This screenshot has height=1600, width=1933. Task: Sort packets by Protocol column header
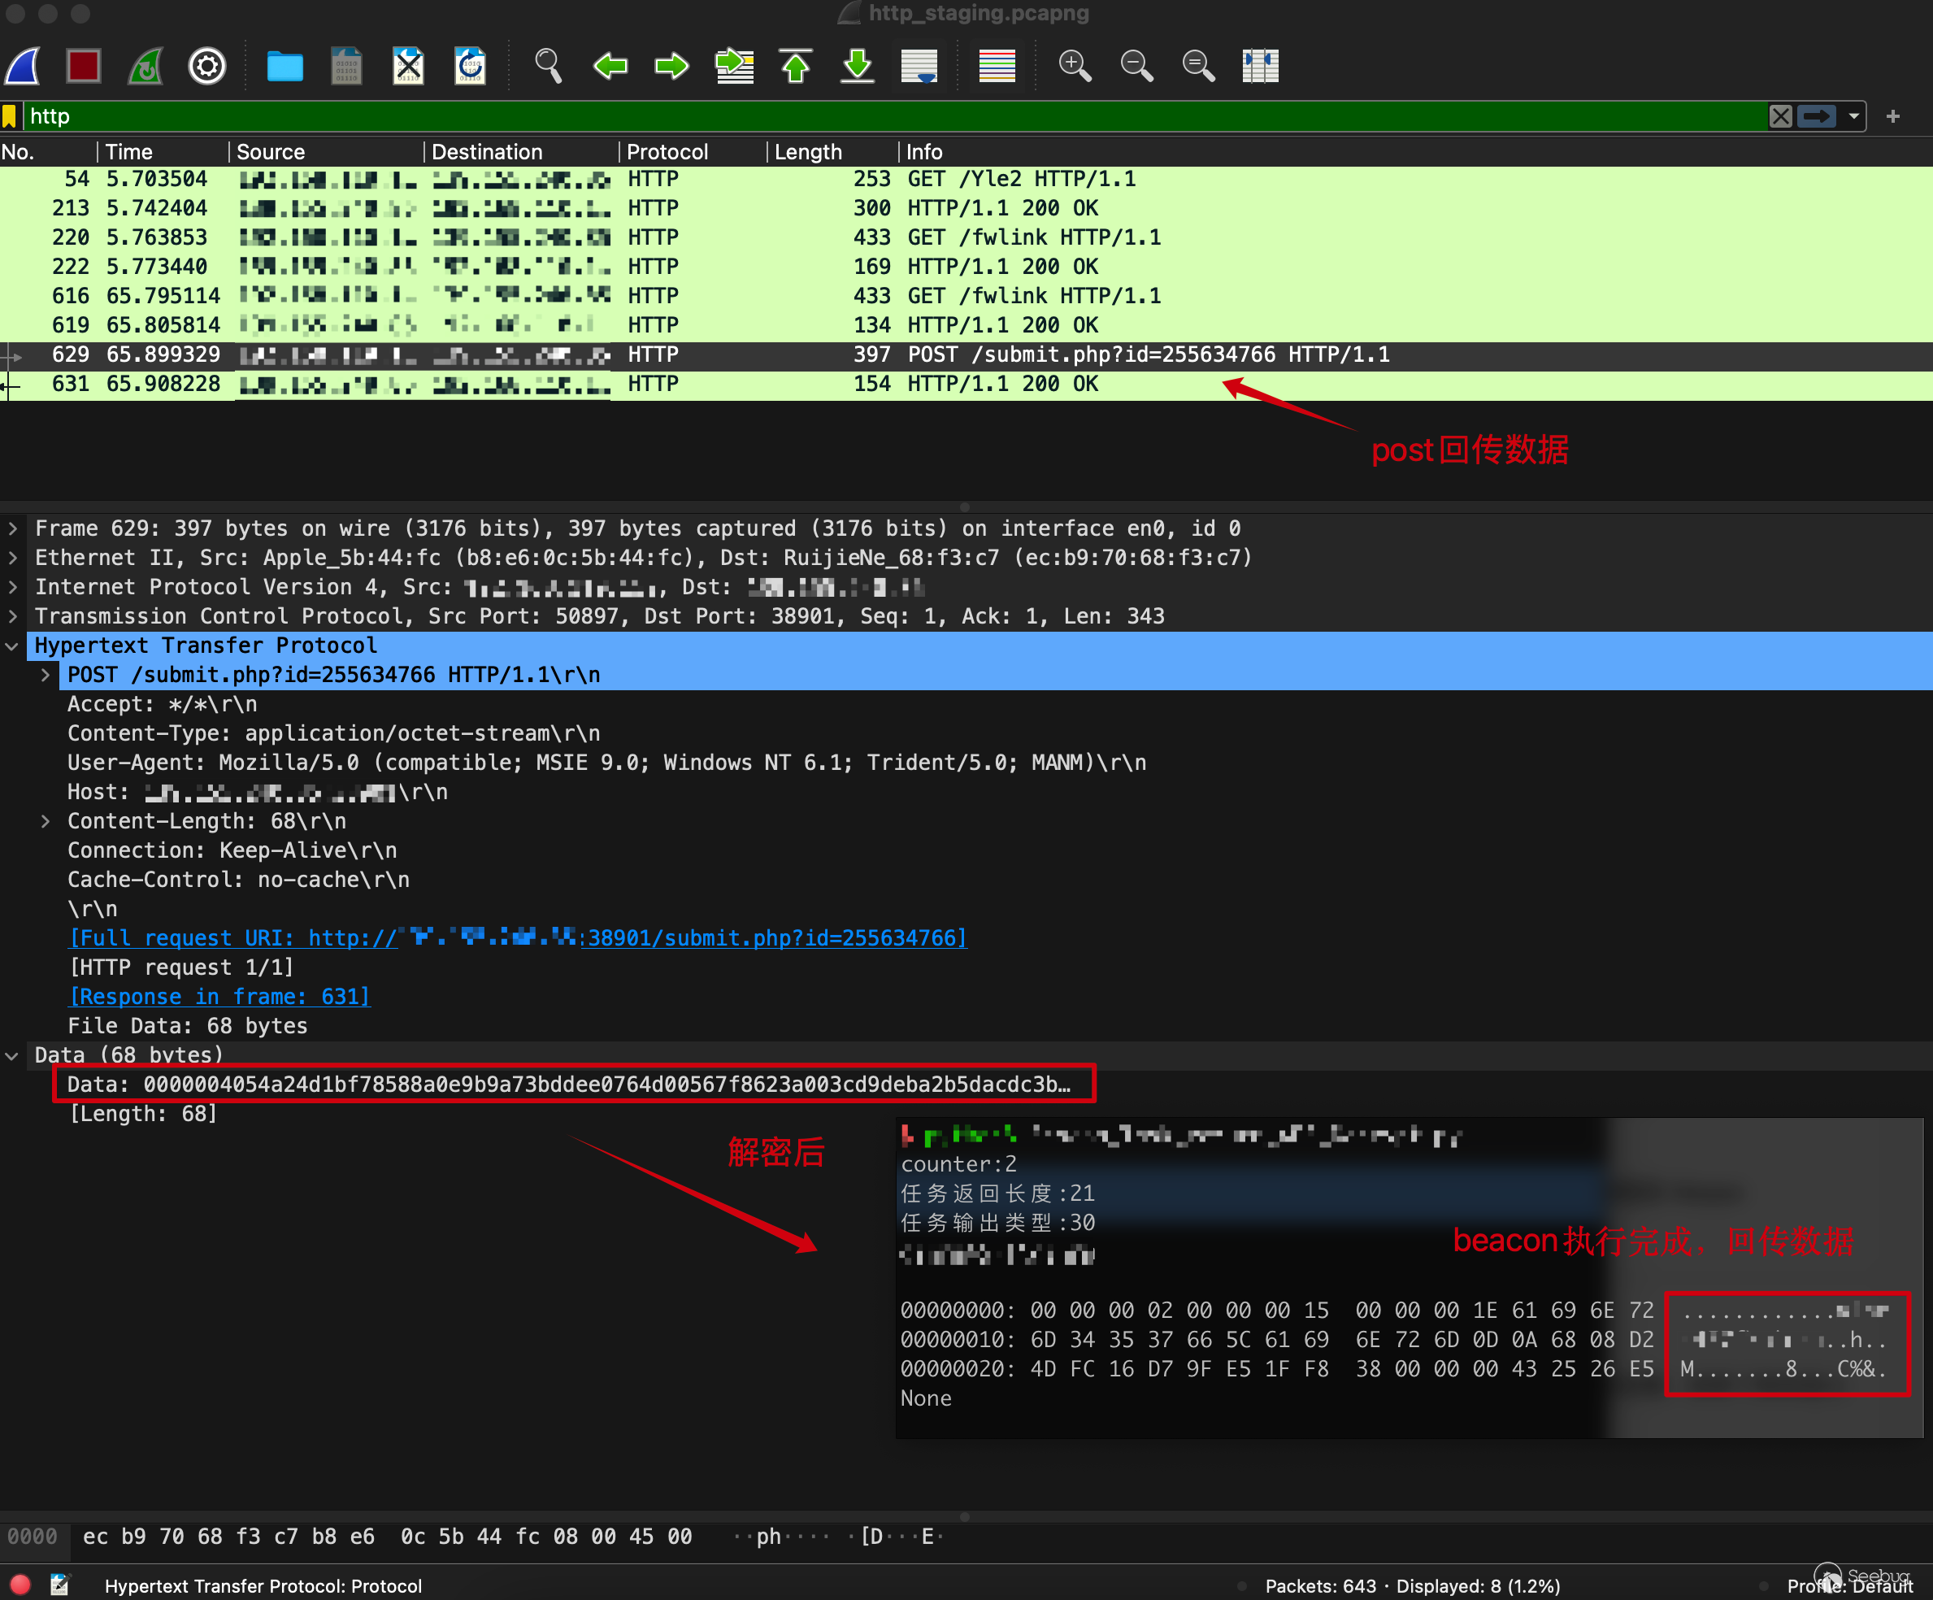[667, 152]
